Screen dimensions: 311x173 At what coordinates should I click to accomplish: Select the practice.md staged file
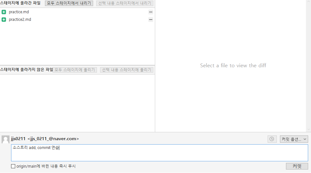[19, 12]
